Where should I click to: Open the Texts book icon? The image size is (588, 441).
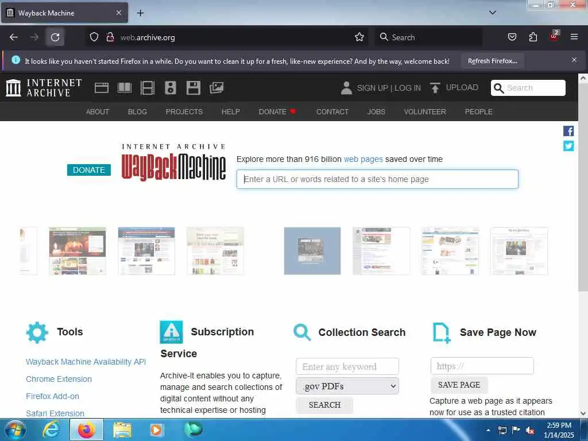pyautogui.click(x=125, y=88)
